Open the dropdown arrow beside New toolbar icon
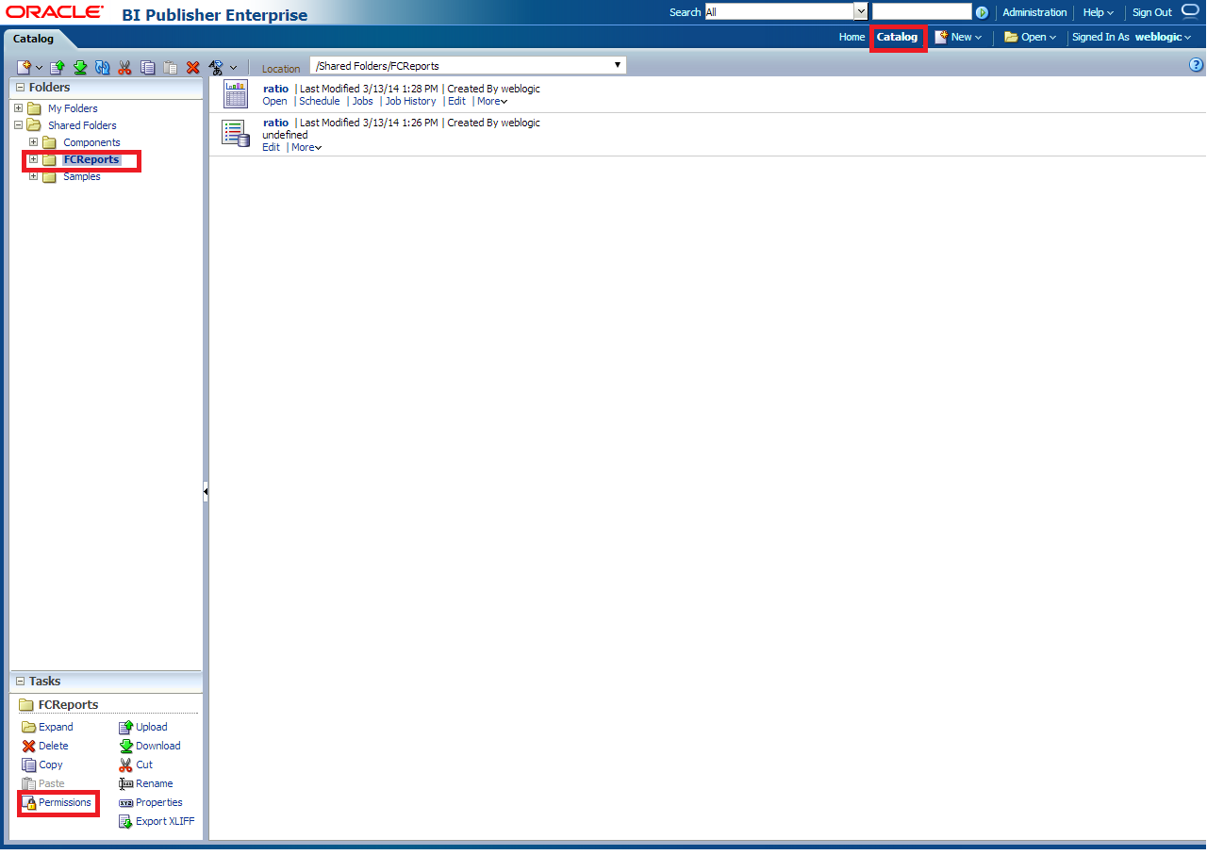Viewport: 1207px width, 855px height. pyautogui.click(x=40, y=68)
